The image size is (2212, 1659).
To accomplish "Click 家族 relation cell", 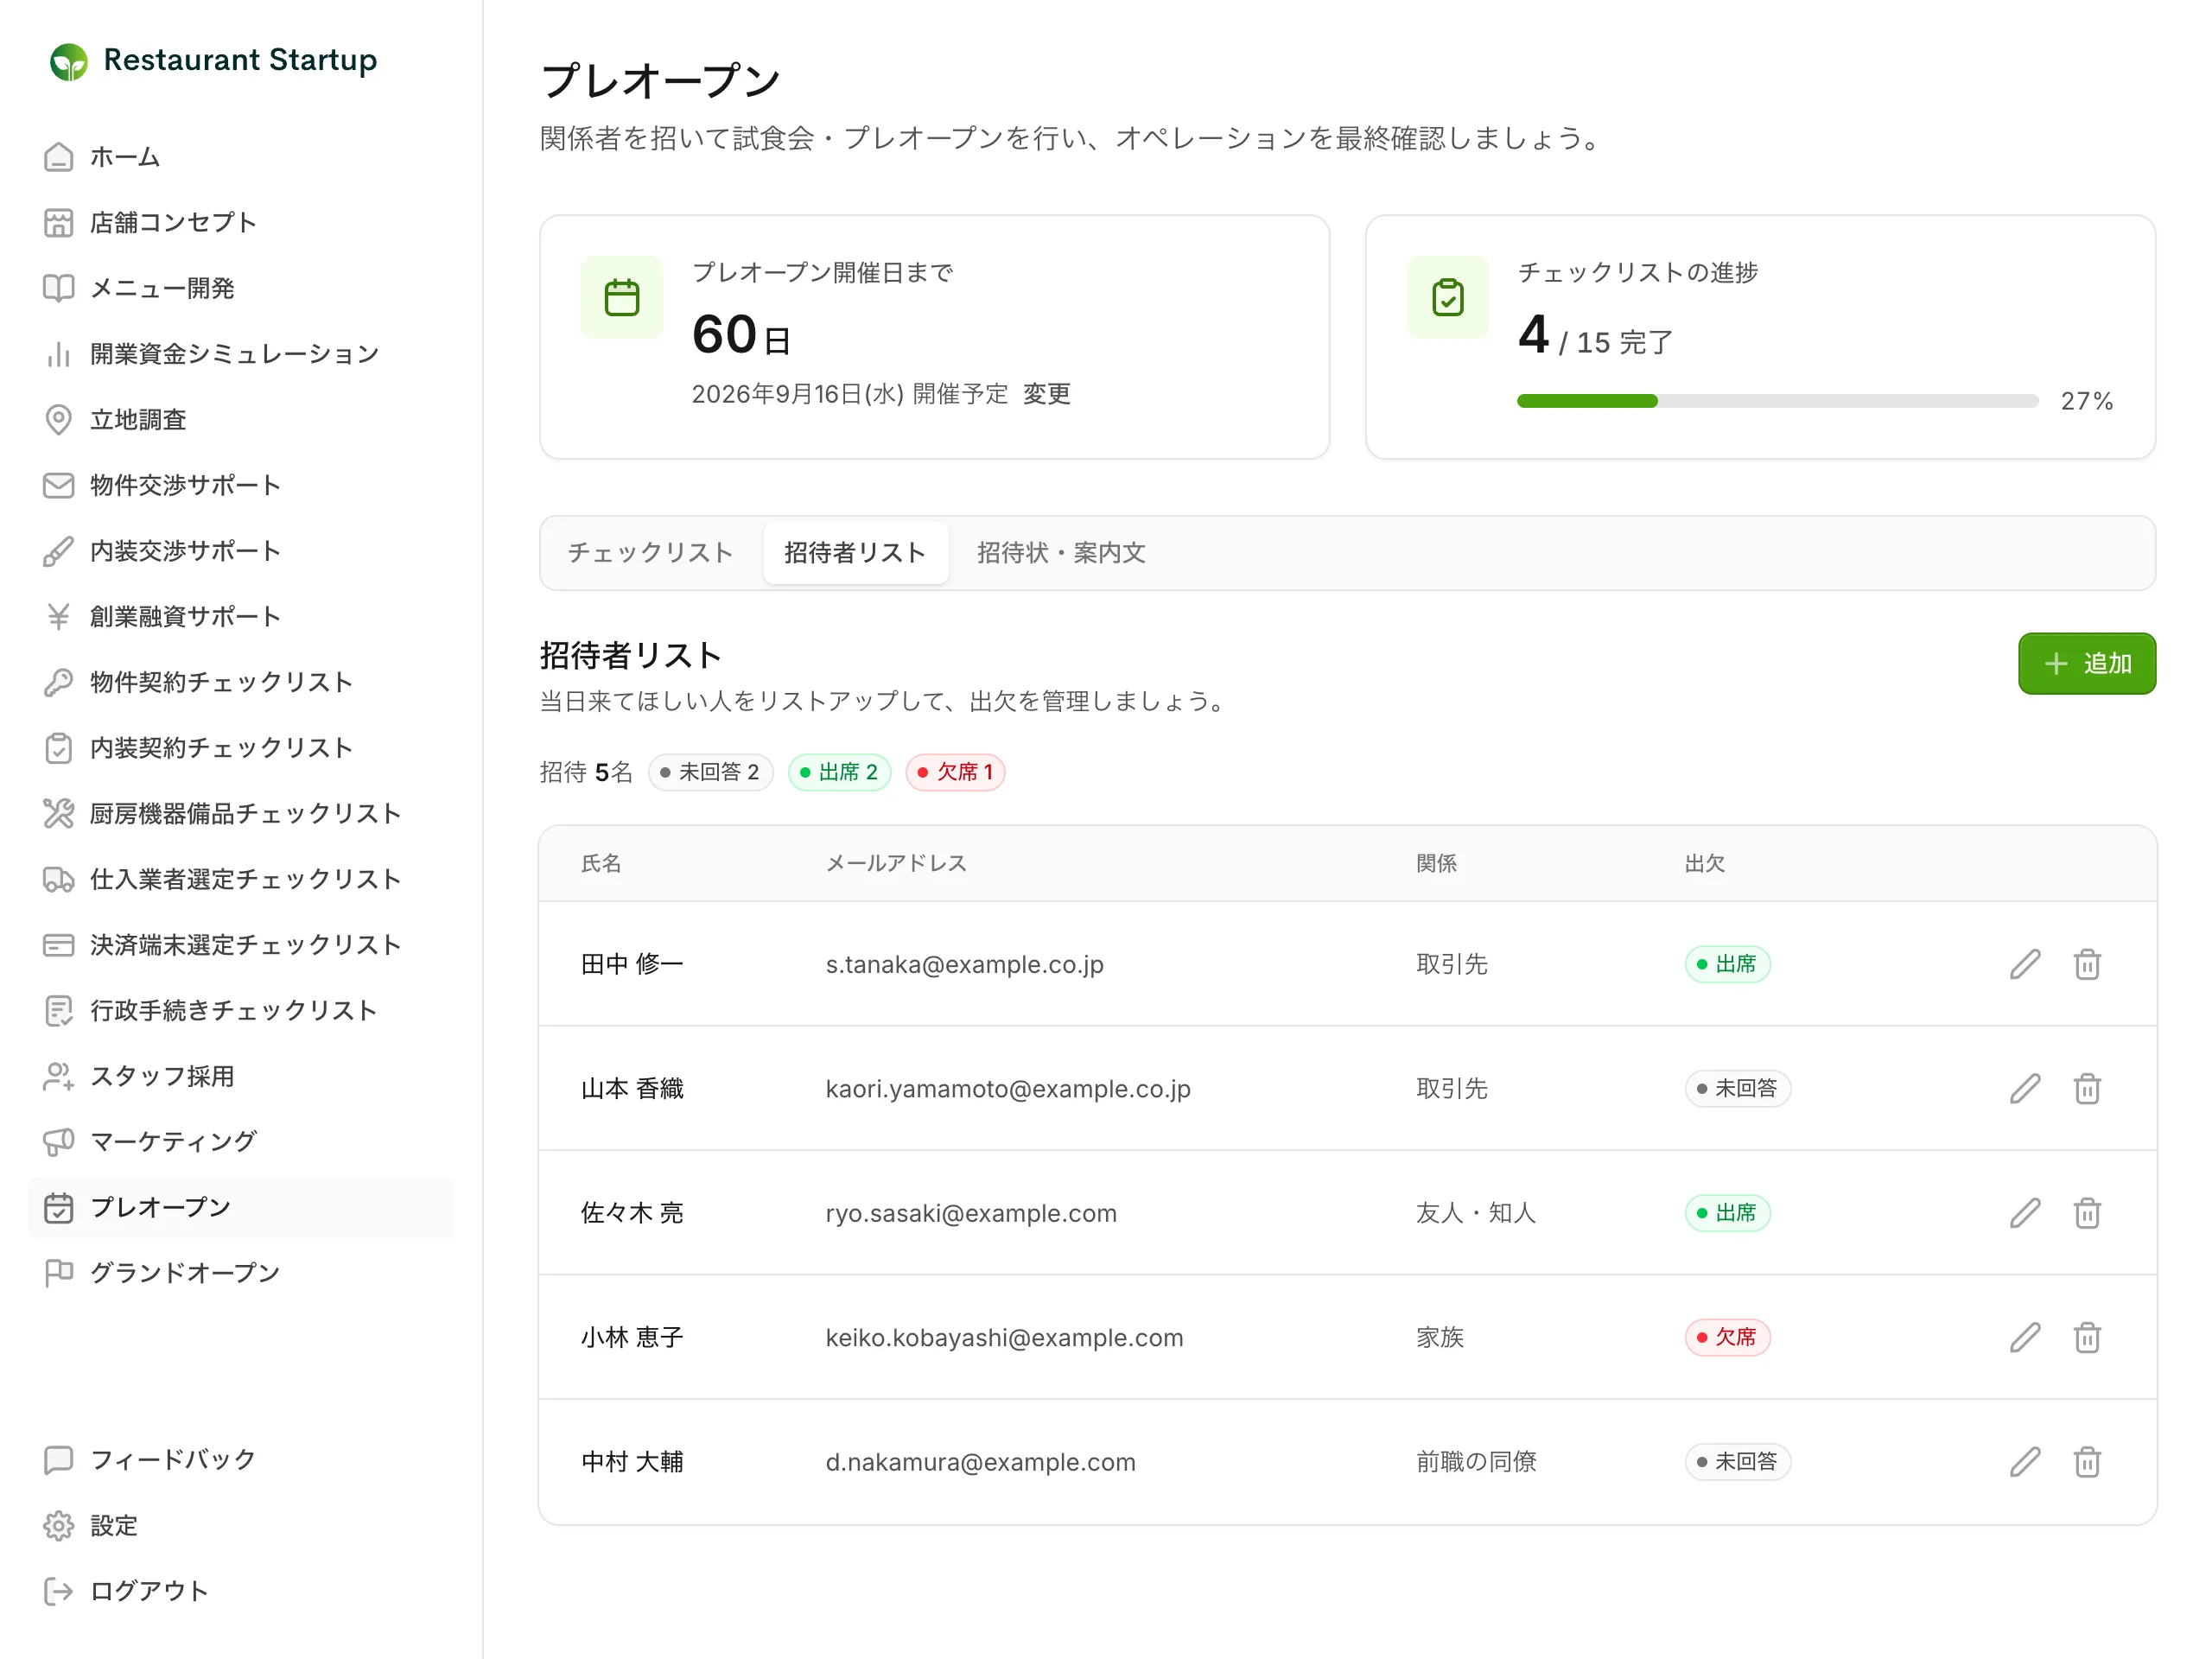I will [1440, 1337].
